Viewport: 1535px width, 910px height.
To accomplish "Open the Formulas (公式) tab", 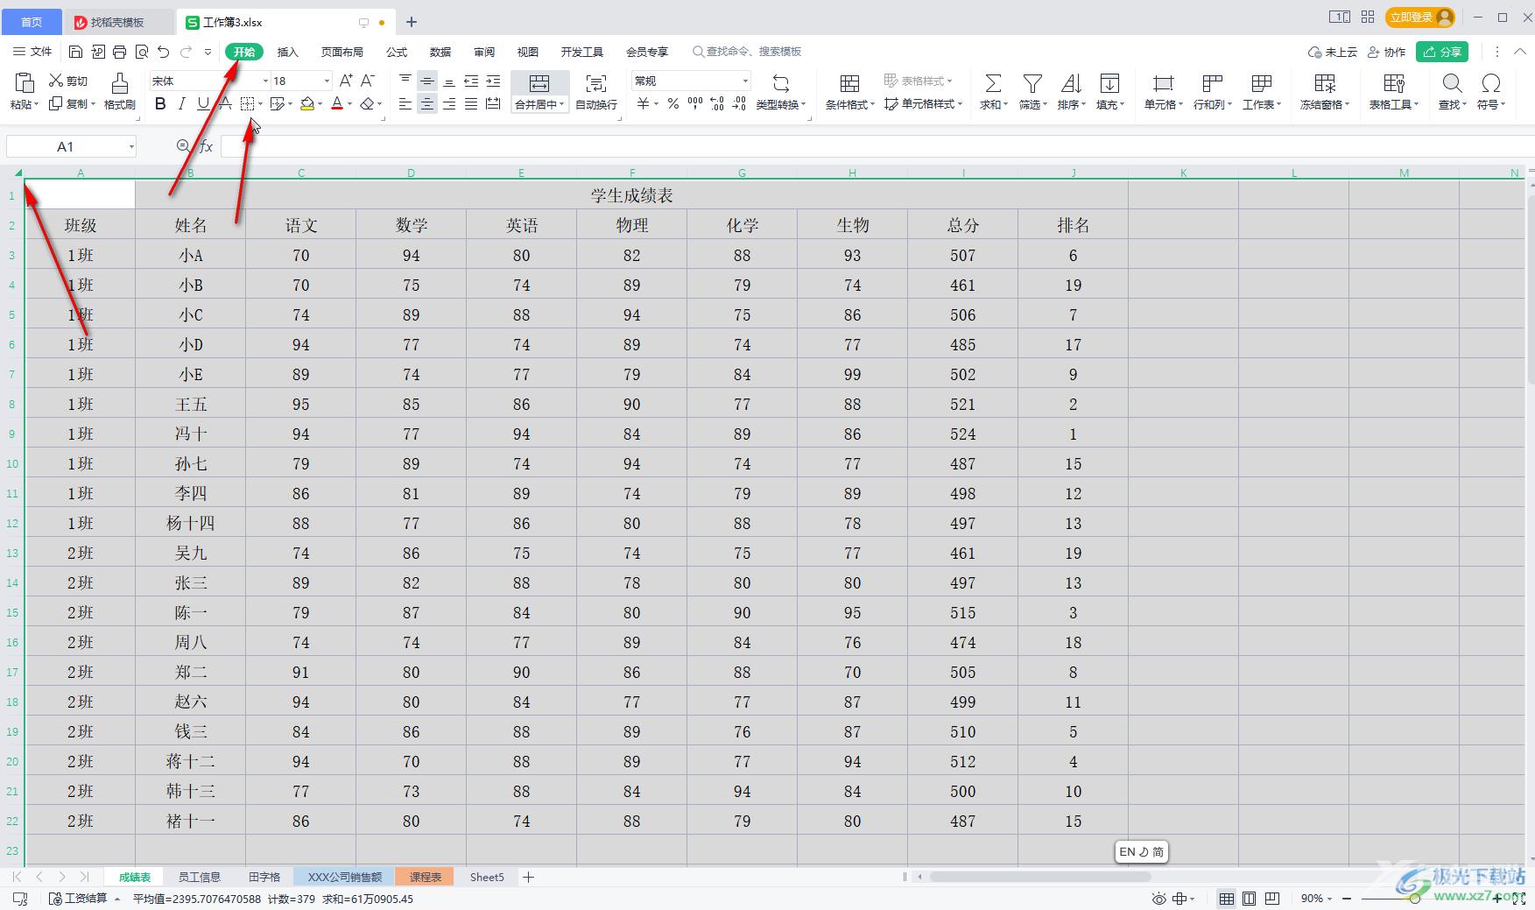I will click(x=397, y=52).
